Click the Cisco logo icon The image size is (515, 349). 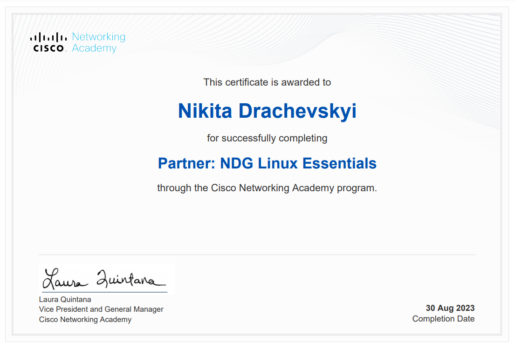[x=48, y=42]
